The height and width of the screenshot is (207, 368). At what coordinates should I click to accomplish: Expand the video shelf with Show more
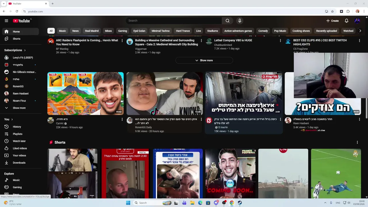coord(204,60)
